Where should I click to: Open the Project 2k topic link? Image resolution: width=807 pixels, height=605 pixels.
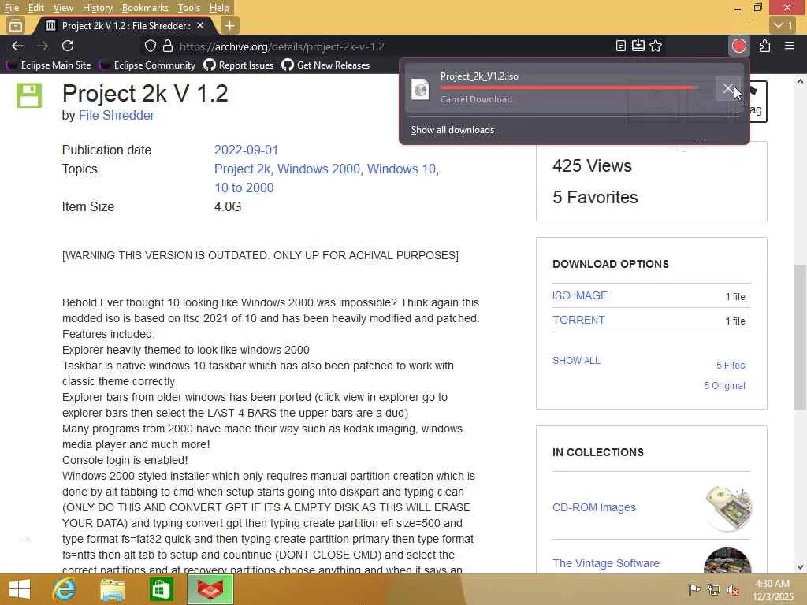coord(242,169)
